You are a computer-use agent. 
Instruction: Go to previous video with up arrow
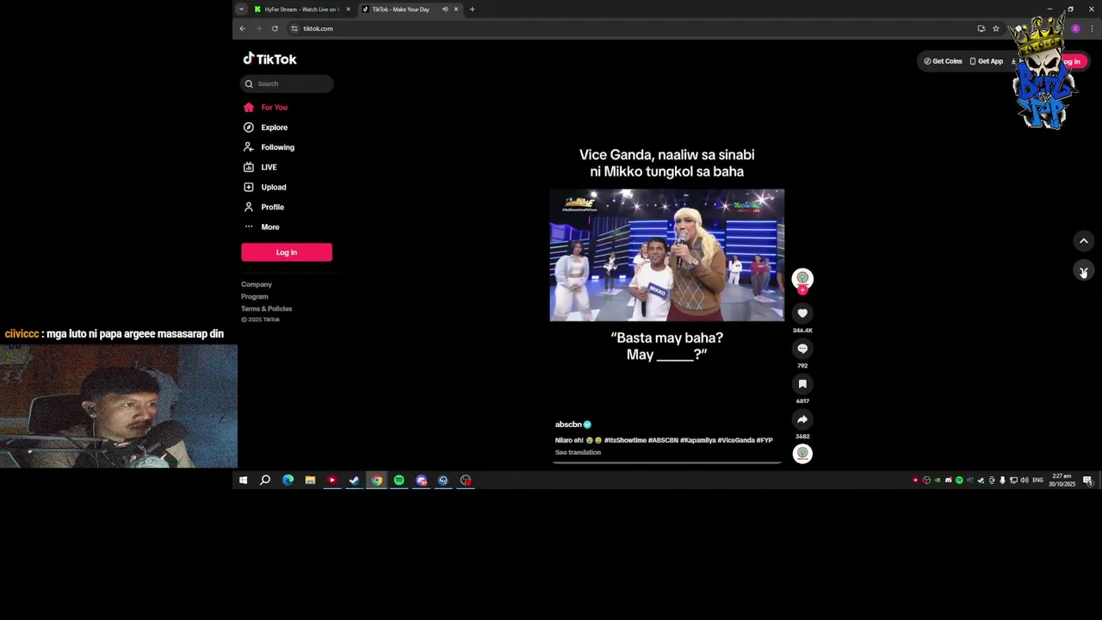click(x=1084, y=241)
